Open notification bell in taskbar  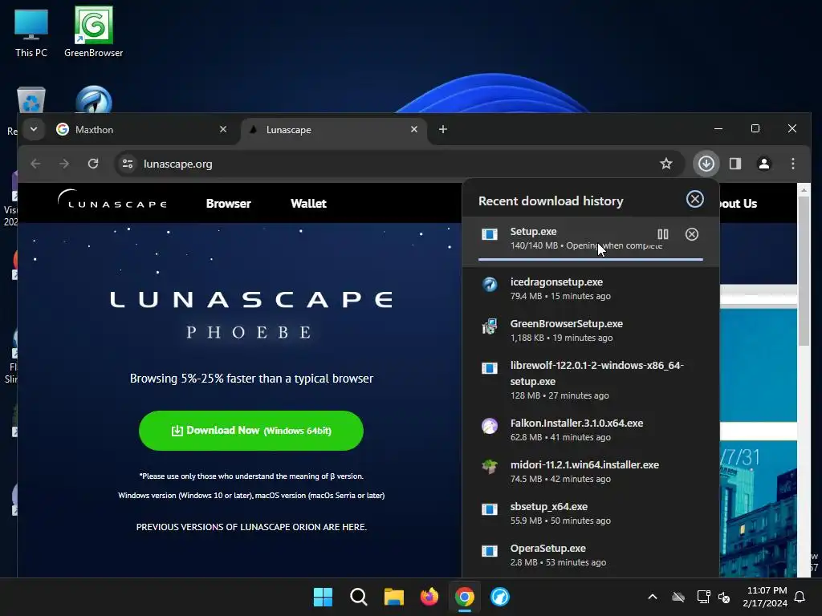click(x=800, y=597)
